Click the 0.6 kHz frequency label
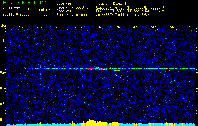198x126 pixels. (x=3, y=120)
